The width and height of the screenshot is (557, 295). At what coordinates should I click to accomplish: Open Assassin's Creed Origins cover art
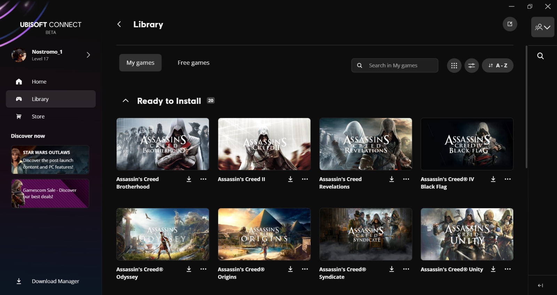(x=264, y=234)
